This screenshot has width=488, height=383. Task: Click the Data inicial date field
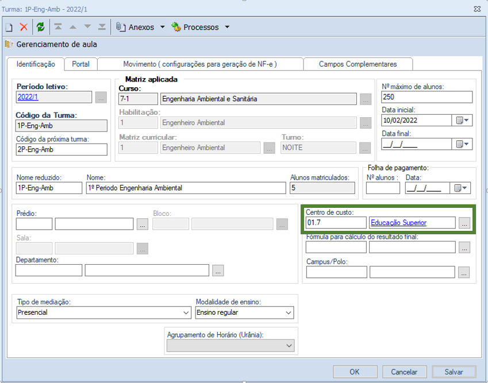(x=416, y=121)
